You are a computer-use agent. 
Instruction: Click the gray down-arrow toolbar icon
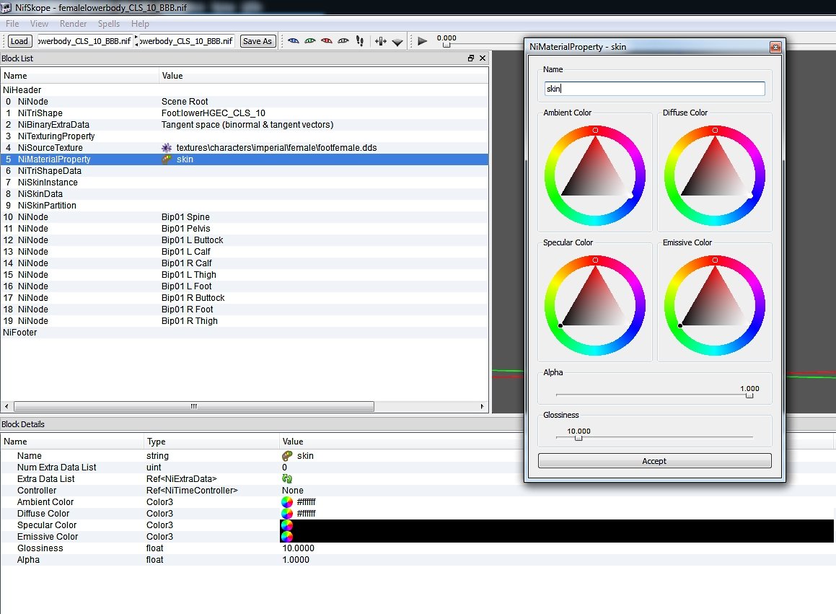pyautogui.click(x=397, y=42)
